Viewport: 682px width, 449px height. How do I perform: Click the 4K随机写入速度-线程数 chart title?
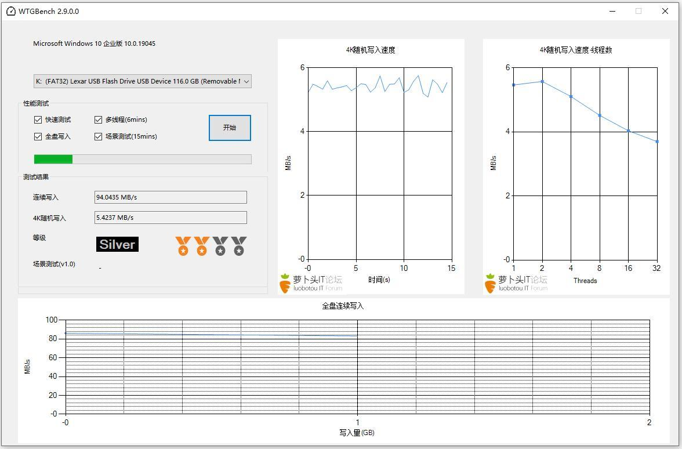pos(576,50)
